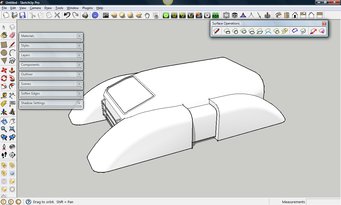Switch to Top view icon

287,15
